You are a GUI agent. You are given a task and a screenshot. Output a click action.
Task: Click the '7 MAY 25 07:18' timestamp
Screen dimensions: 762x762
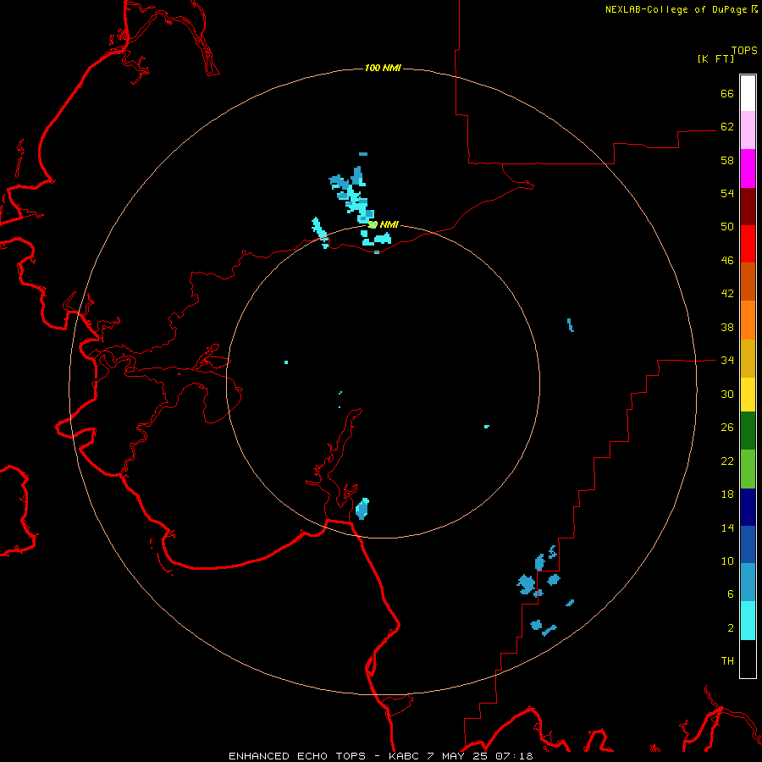click(x=480, y=756)
